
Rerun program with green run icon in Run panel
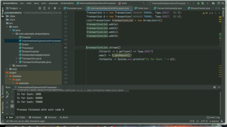click(x=7, y=92)
